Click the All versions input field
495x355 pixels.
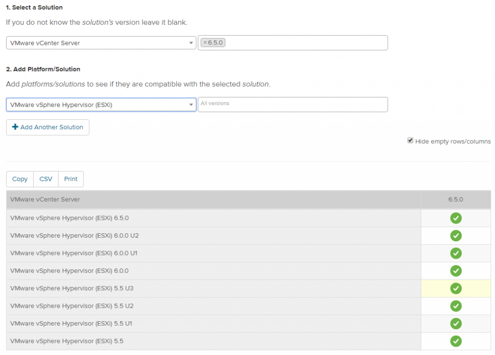(x=292, y=104)
